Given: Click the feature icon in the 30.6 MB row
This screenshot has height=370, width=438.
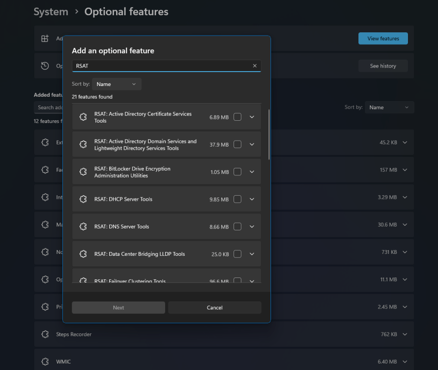Looking at the screenshot, I should (x=45, y=224).
